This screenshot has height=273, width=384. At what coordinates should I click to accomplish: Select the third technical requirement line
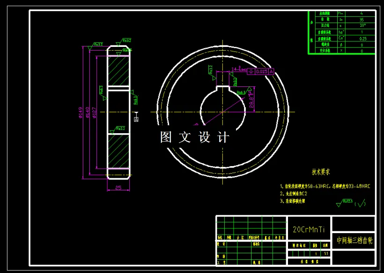[292, 201]
